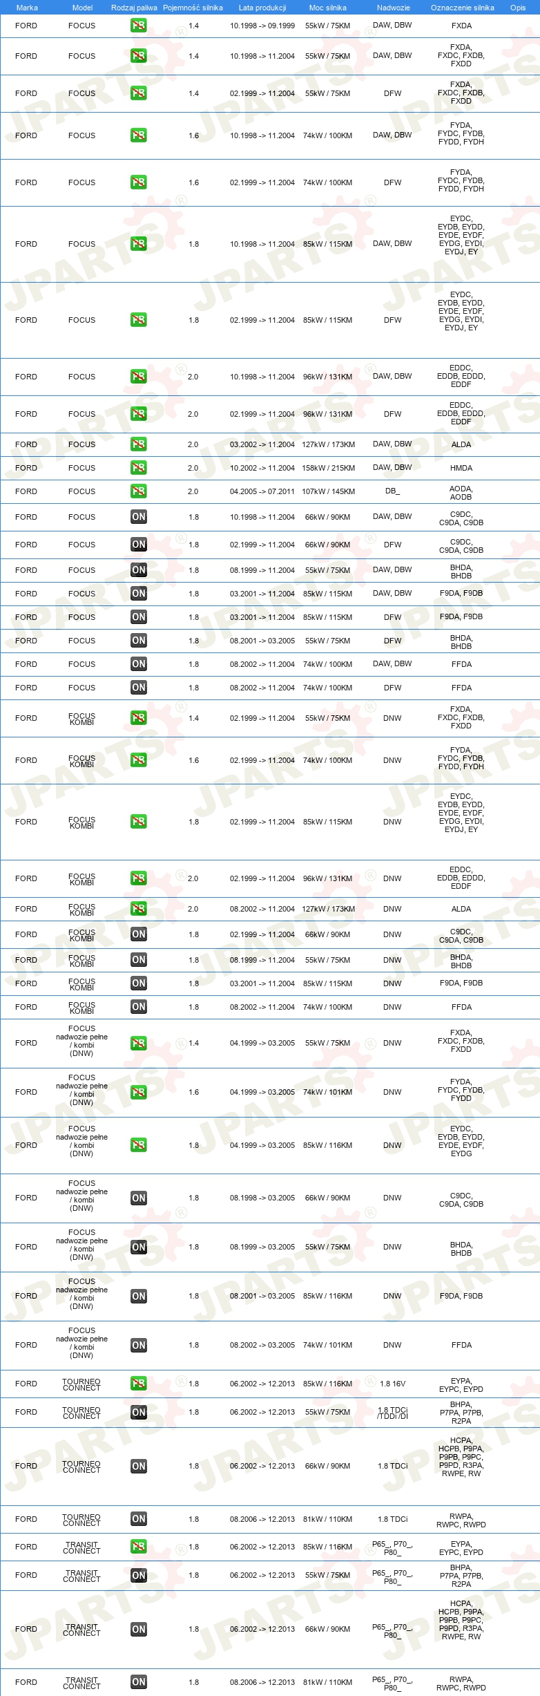This screenshot has width=540, height=1696.
Task: Click diesel ON icon in row dated 08.1998 -> 03.2005
Action: point(138,1198)
